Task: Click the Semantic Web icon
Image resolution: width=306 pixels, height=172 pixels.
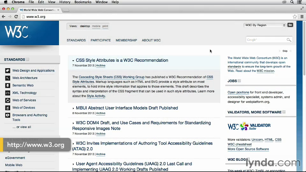Action: tap(8, 85)
